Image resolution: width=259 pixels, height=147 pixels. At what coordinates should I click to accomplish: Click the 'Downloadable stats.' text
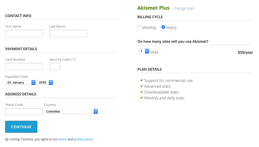point(162,92)
